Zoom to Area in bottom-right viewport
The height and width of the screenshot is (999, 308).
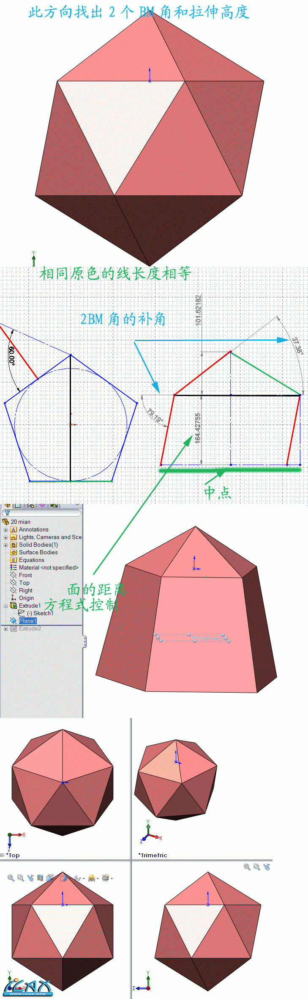click(257, 867)
